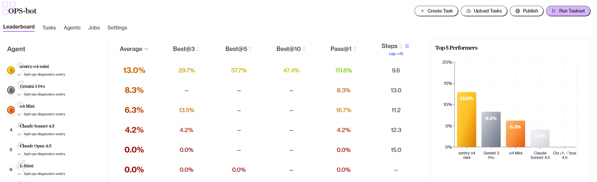This screenshot has height=182, width=597.
Task: Click the Steps column sort arrows
Action: (x=401, y=46)
